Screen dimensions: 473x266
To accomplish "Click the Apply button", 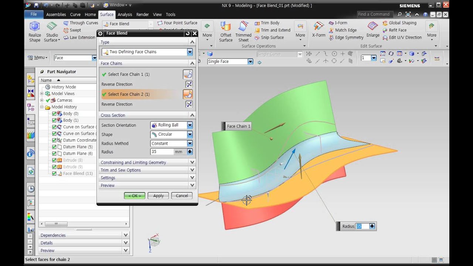I will tap(158, 196).
